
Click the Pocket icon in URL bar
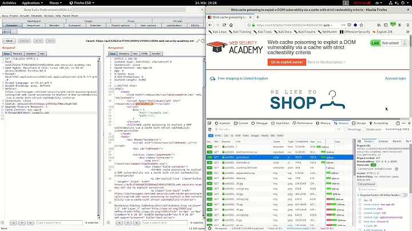coord(349,25)
